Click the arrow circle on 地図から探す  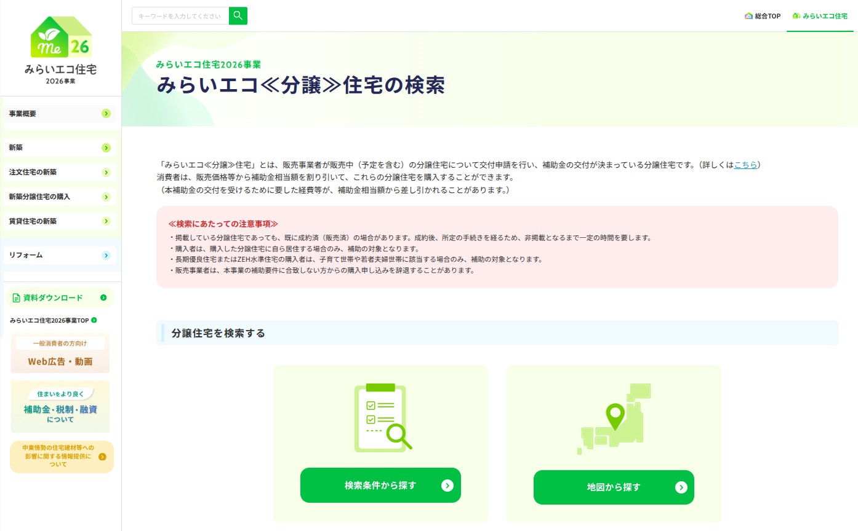click(x=681, y=487)
